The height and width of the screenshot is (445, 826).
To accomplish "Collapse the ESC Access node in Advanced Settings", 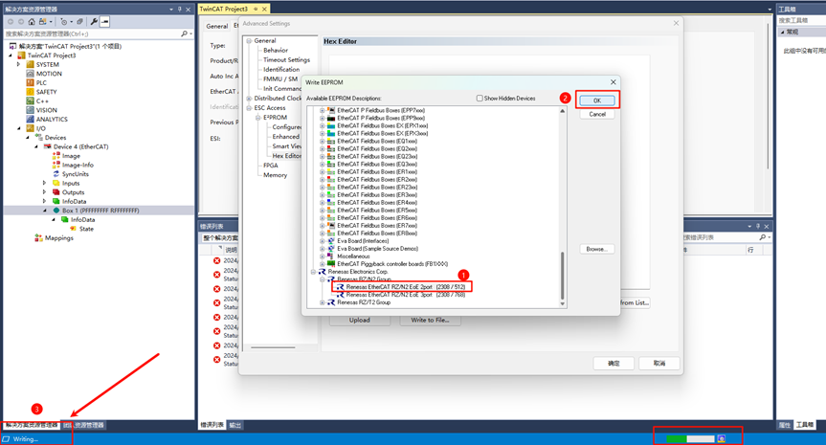I will [x=249, y=108].
